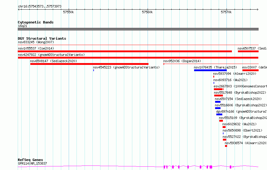Select the red esv2667803 variant bar
267x170 pixels.
click(219, 89)
